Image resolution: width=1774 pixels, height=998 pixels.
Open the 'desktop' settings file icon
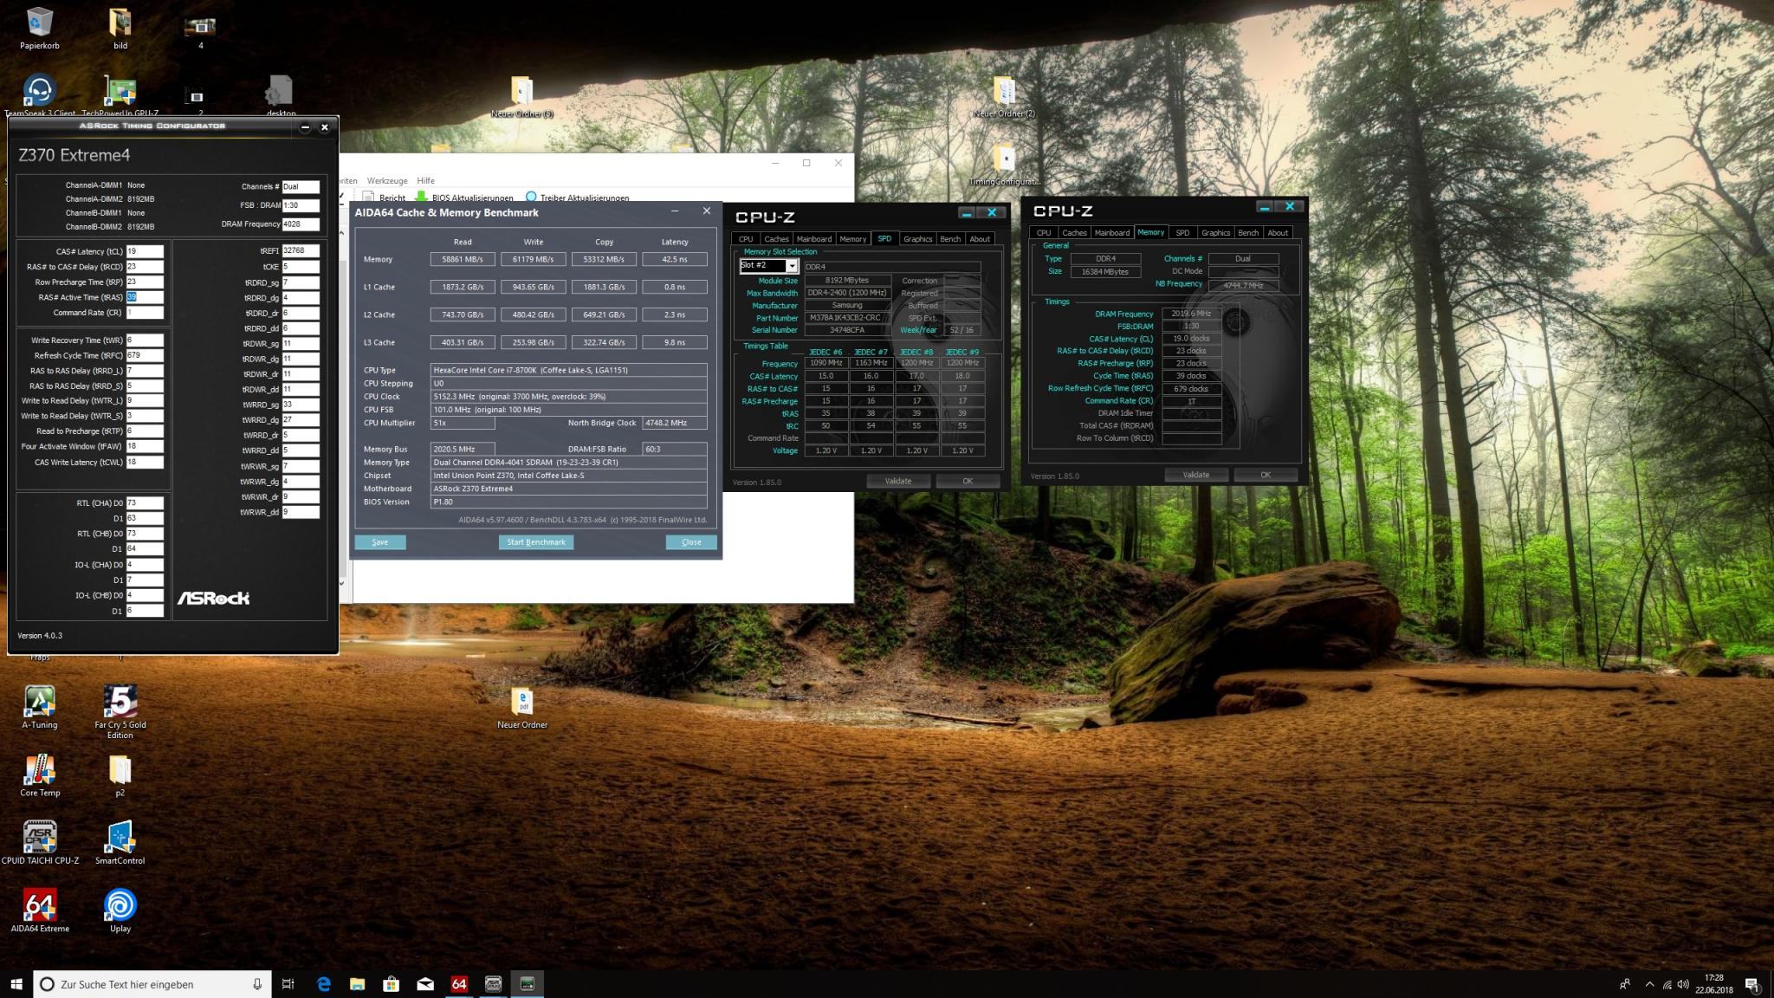point(281,94)
